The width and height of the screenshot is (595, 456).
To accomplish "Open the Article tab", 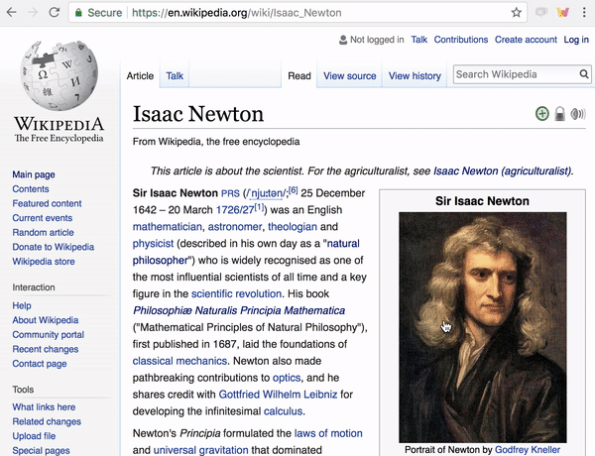I will [x=140, y=76].
